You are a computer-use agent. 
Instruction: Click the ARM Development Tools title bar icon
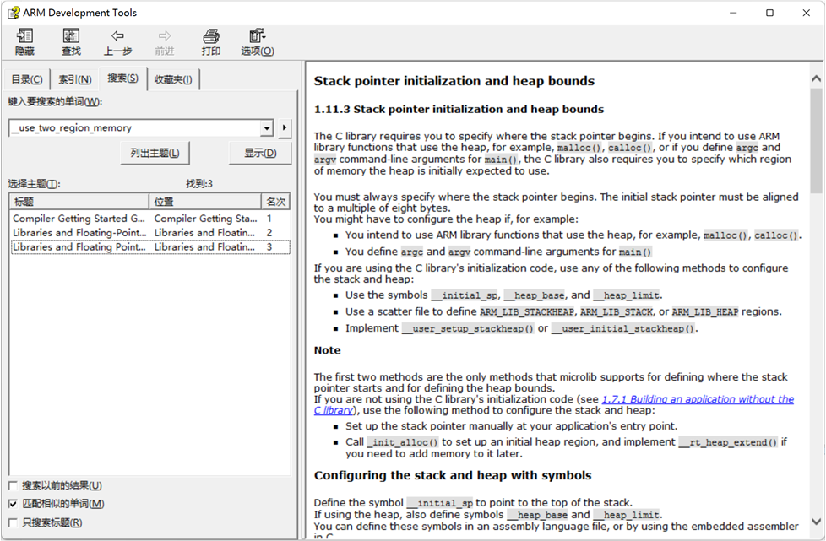[x=12, y=13]
